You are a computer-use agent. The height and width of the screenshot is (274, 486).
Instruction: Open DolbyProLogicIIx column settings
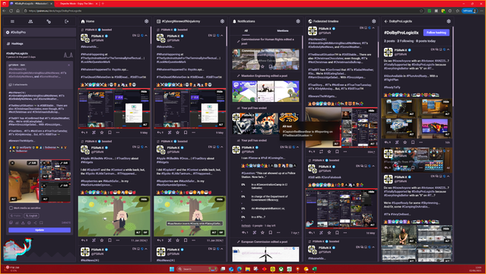(x=449, y=21)
